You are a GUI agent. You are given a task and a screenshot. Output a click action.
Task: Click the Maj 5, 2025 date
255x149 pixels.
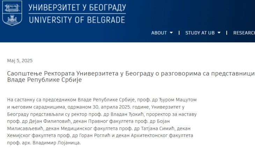pyautogui.click(x=20, y=61)
